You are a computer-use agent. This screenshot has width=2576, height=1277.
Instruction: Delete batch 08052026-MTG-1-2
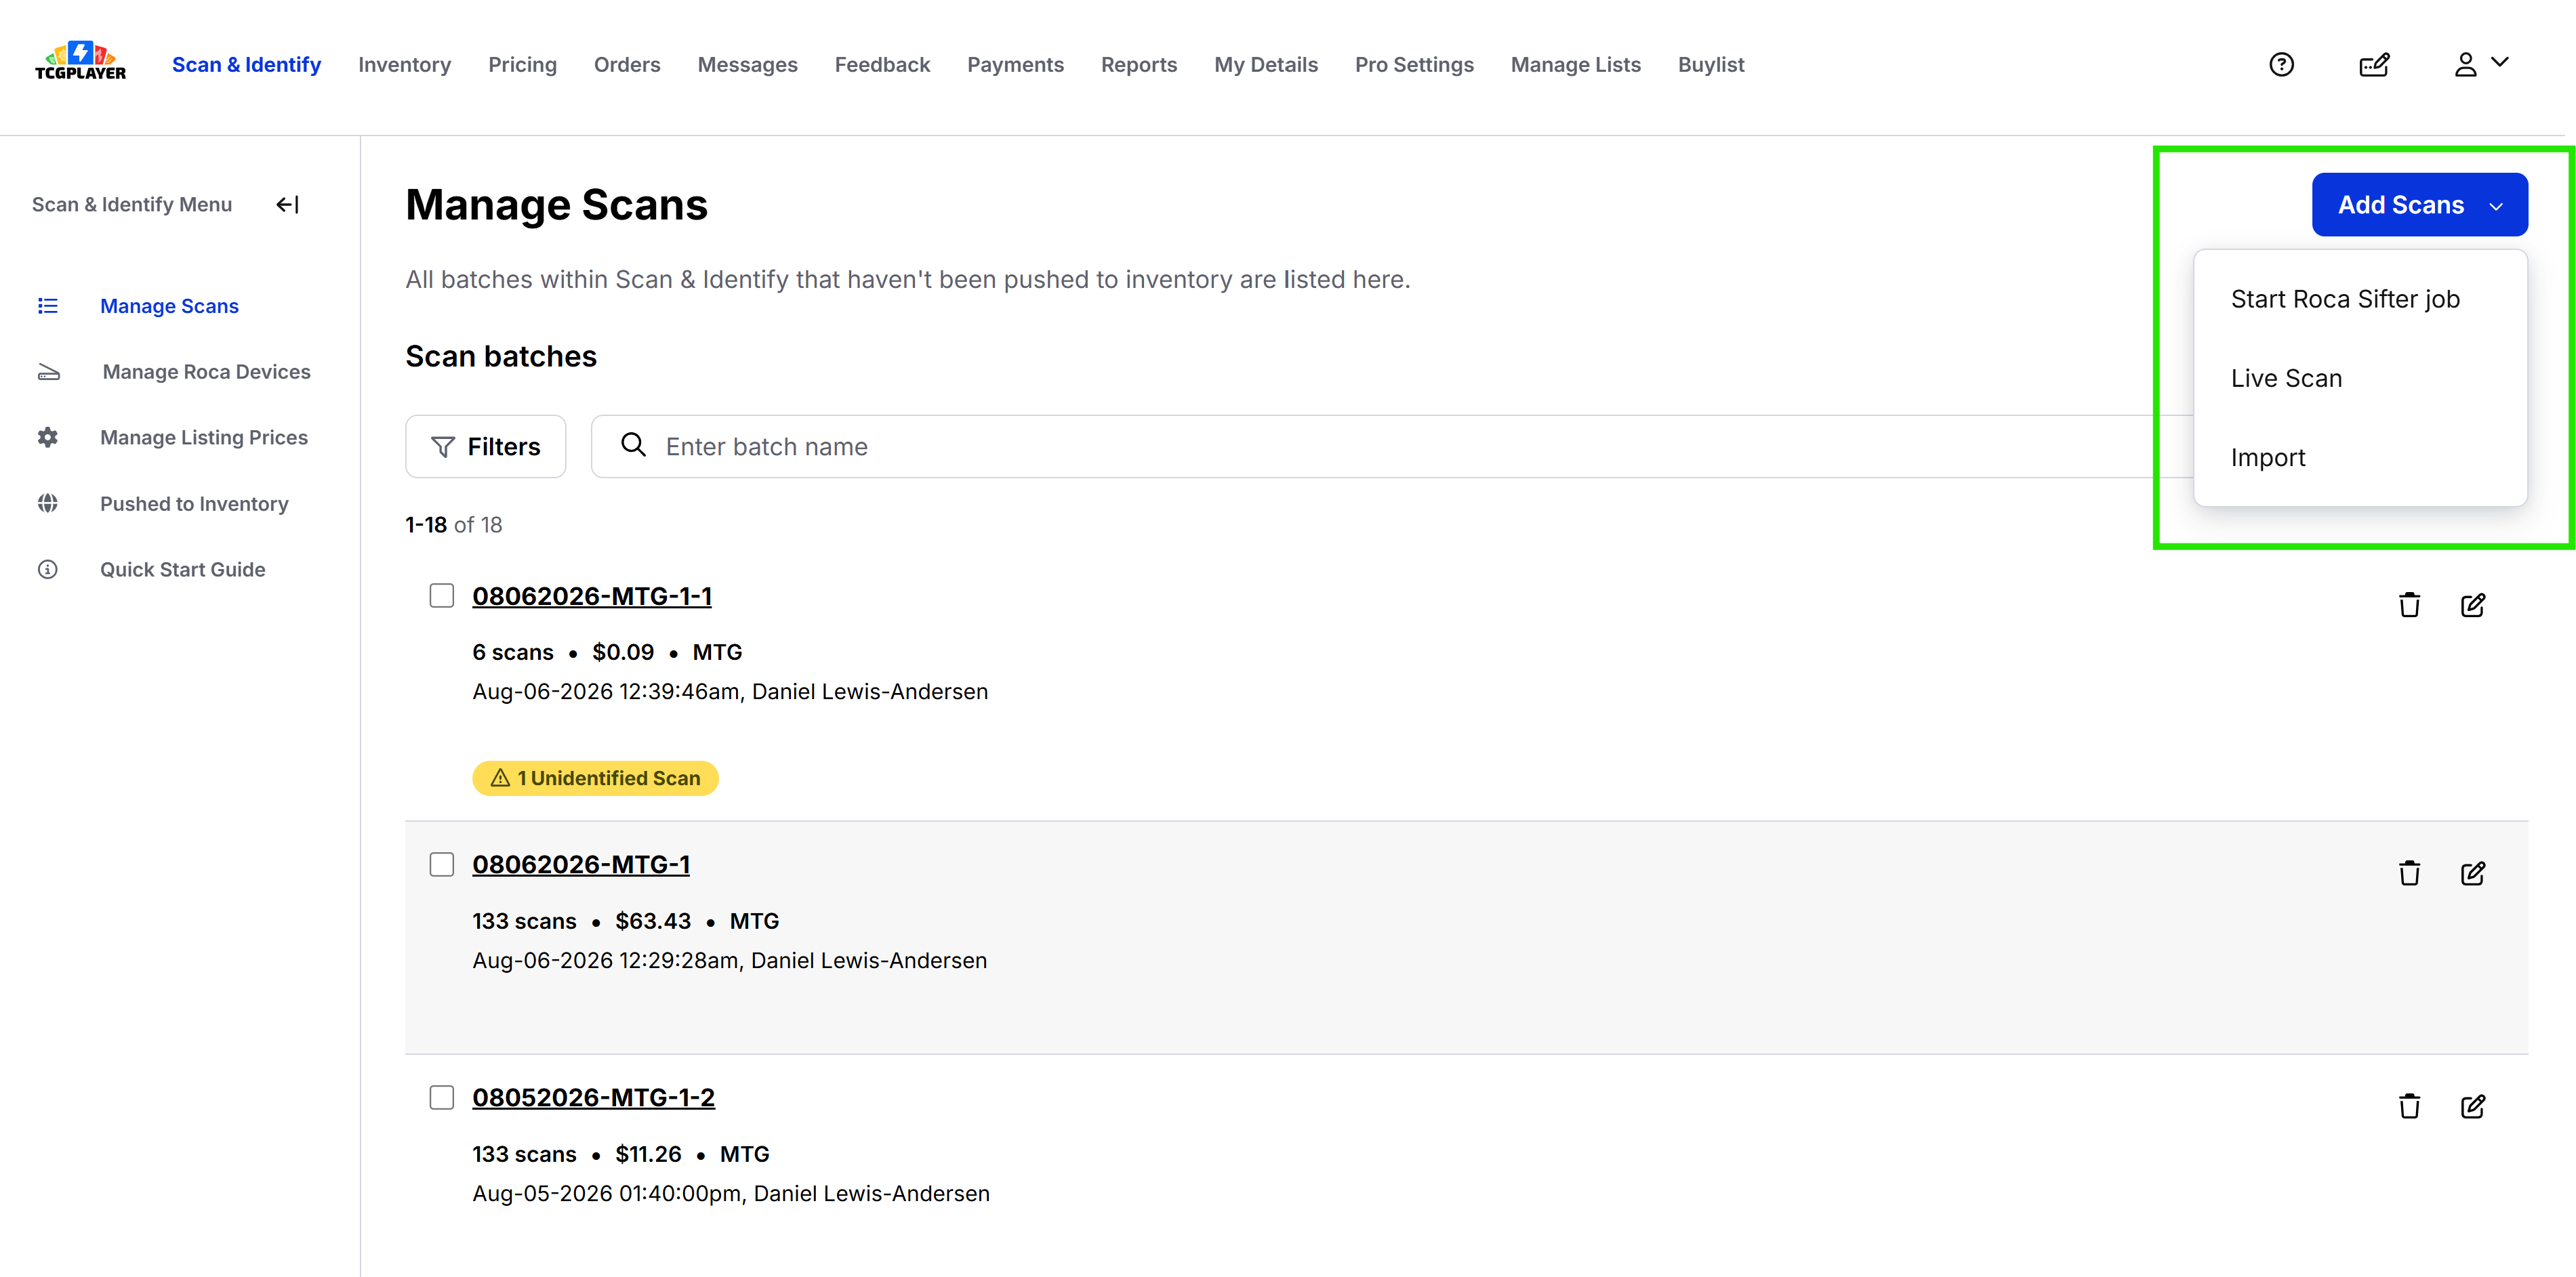click(x=2409, y=1106)
